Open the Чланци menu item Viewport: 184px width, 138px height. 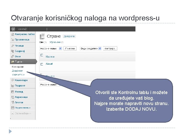[x=23, y=46]
